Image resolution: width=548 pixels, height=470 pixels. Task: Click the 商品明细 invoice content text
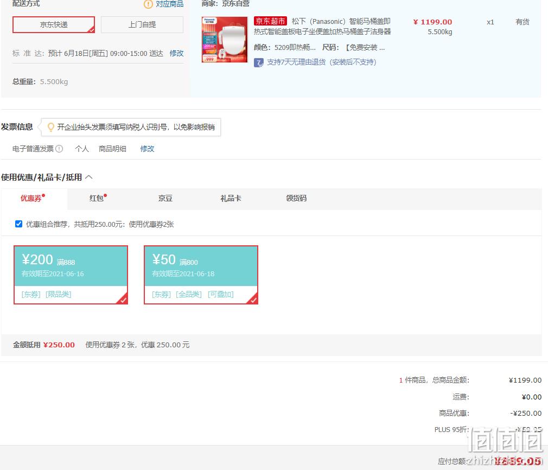click(x=112, y=149)
